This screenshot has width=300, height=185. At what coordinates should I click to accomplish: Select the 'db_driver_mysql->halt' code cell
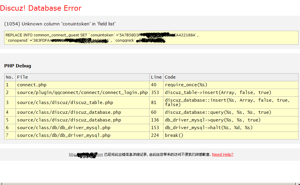pos(231,128)
